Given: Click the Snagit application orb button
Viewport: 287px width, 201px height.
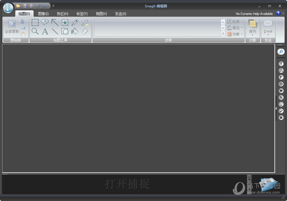Looking at the screenshot, I should [x=8, y=8].
